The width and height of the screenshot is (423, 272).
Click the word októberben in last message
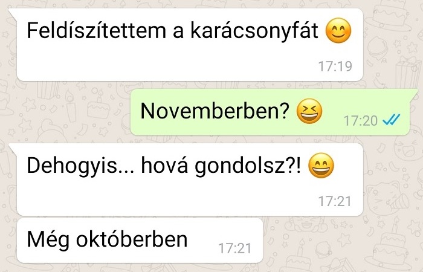[x=132, y=239]
